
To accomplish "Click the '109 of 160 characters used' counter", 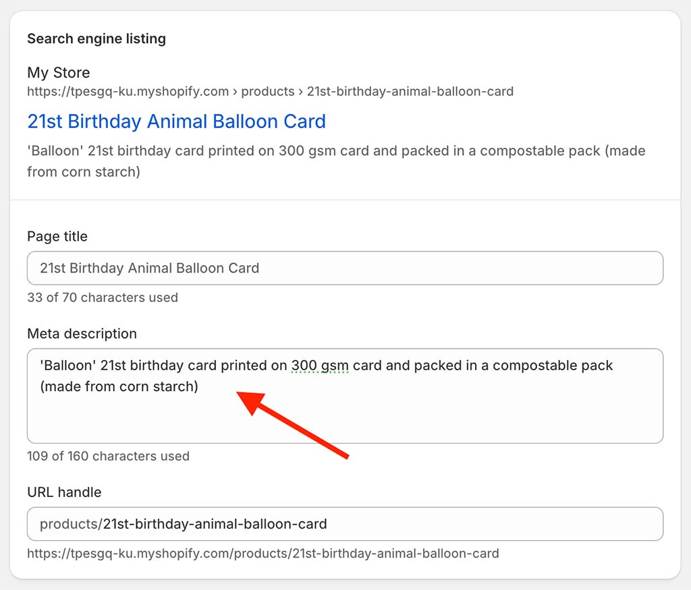I will (x=107, y=456).
